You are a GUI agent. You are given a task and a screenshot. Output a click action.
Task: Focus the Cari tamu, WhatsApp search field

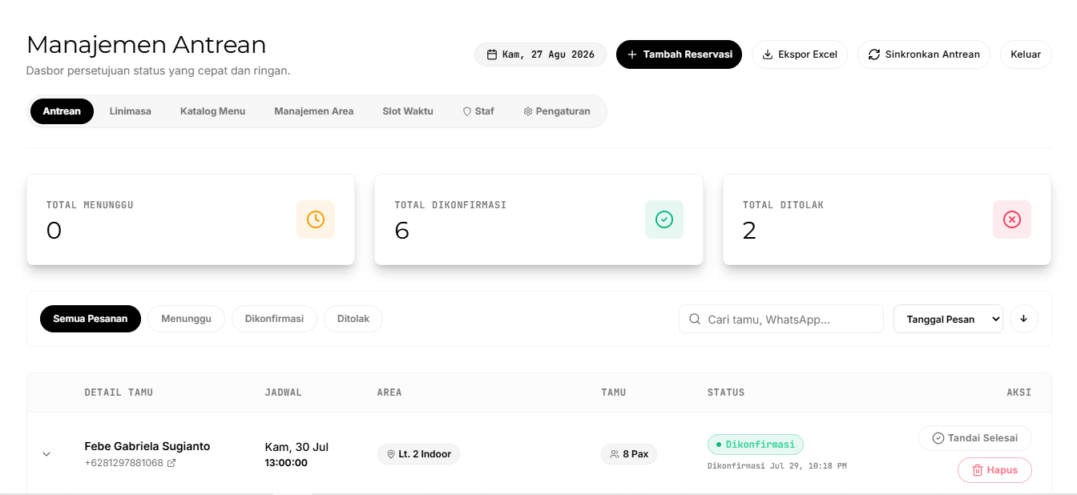click(x=781, y=319)
